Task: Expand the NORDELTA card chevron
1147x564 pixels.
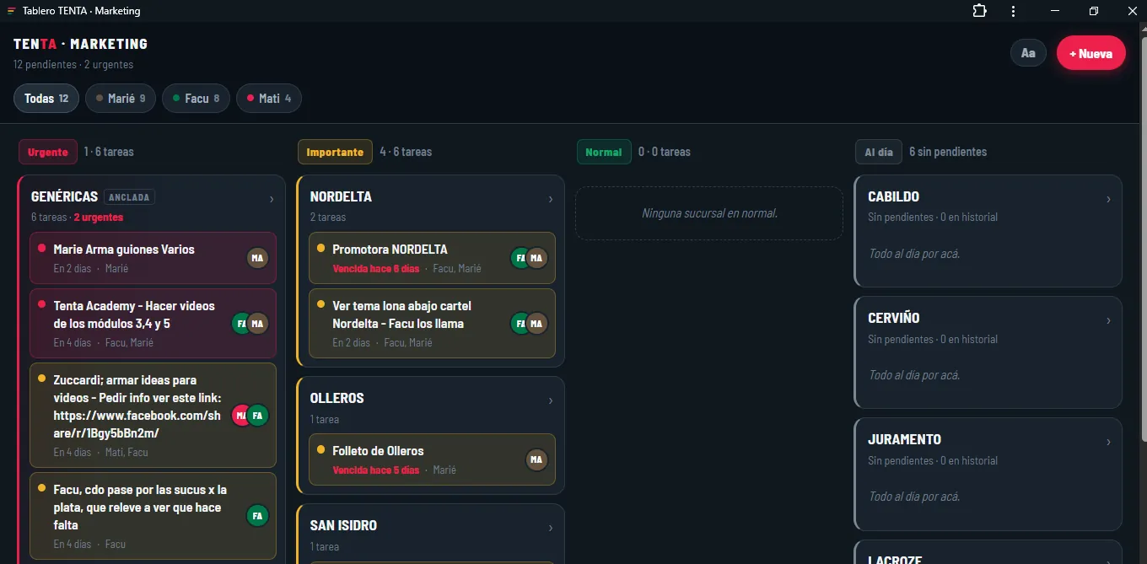Action: (551, 200)
